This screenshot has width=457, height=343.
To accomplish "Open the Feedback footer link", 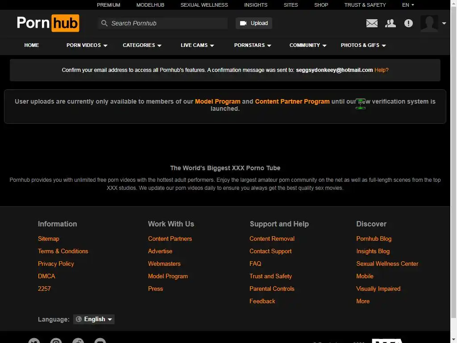I will click(262, 301).
